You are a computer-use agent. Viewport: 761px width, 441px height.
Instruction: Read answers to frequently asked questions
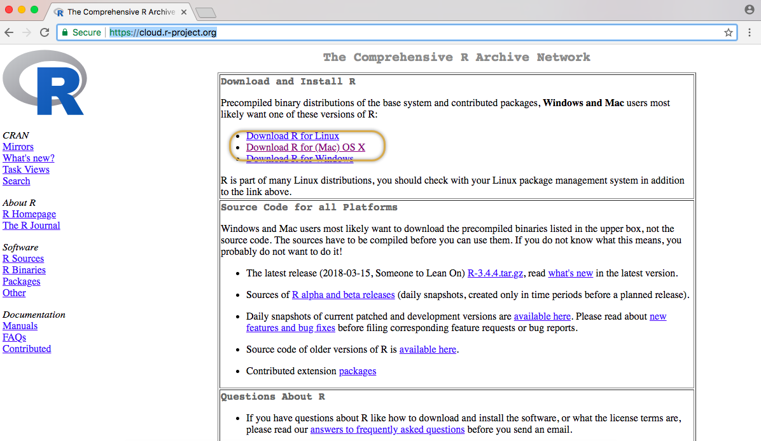(x=387, y=430)
